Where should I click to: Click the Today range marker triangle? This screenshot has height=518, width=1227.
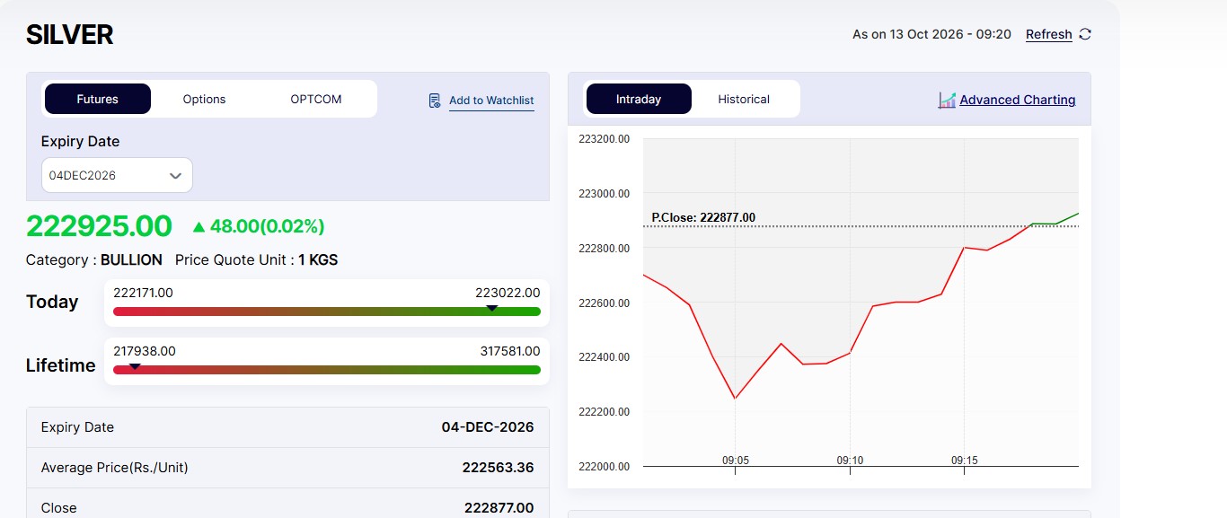click(492, 308)
